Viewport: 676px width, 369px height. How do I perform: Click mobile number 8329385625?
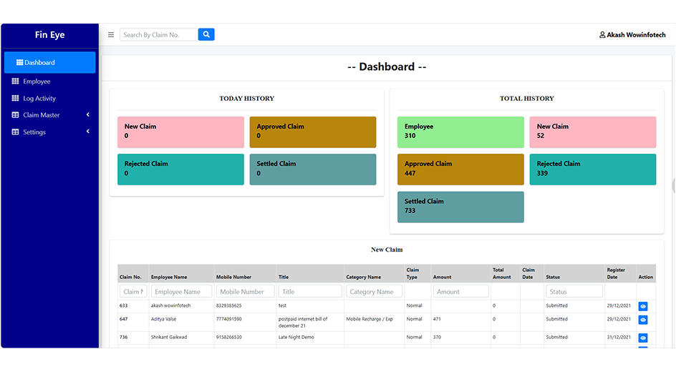229,305
